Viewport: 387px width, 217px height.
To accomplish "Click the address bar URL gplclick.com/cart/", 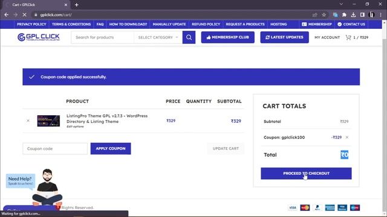I will tap(56, 14).
